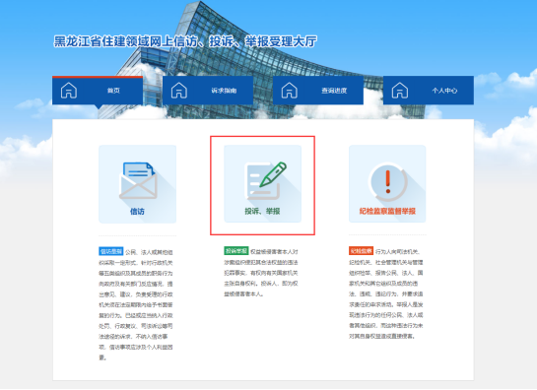
Task: Click the exclamation mark icon for 纪检监察监督举报
Action: (387, 182)
